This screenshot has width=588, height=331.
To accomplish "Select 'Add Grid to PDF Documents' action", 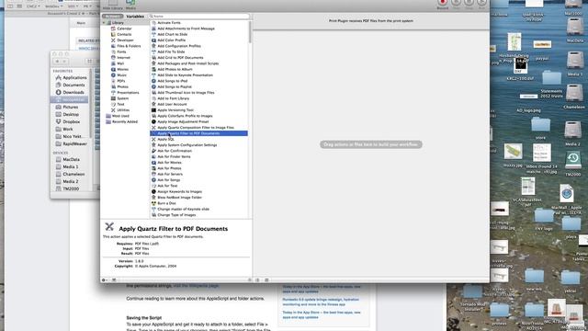I will tap(180, 57).
